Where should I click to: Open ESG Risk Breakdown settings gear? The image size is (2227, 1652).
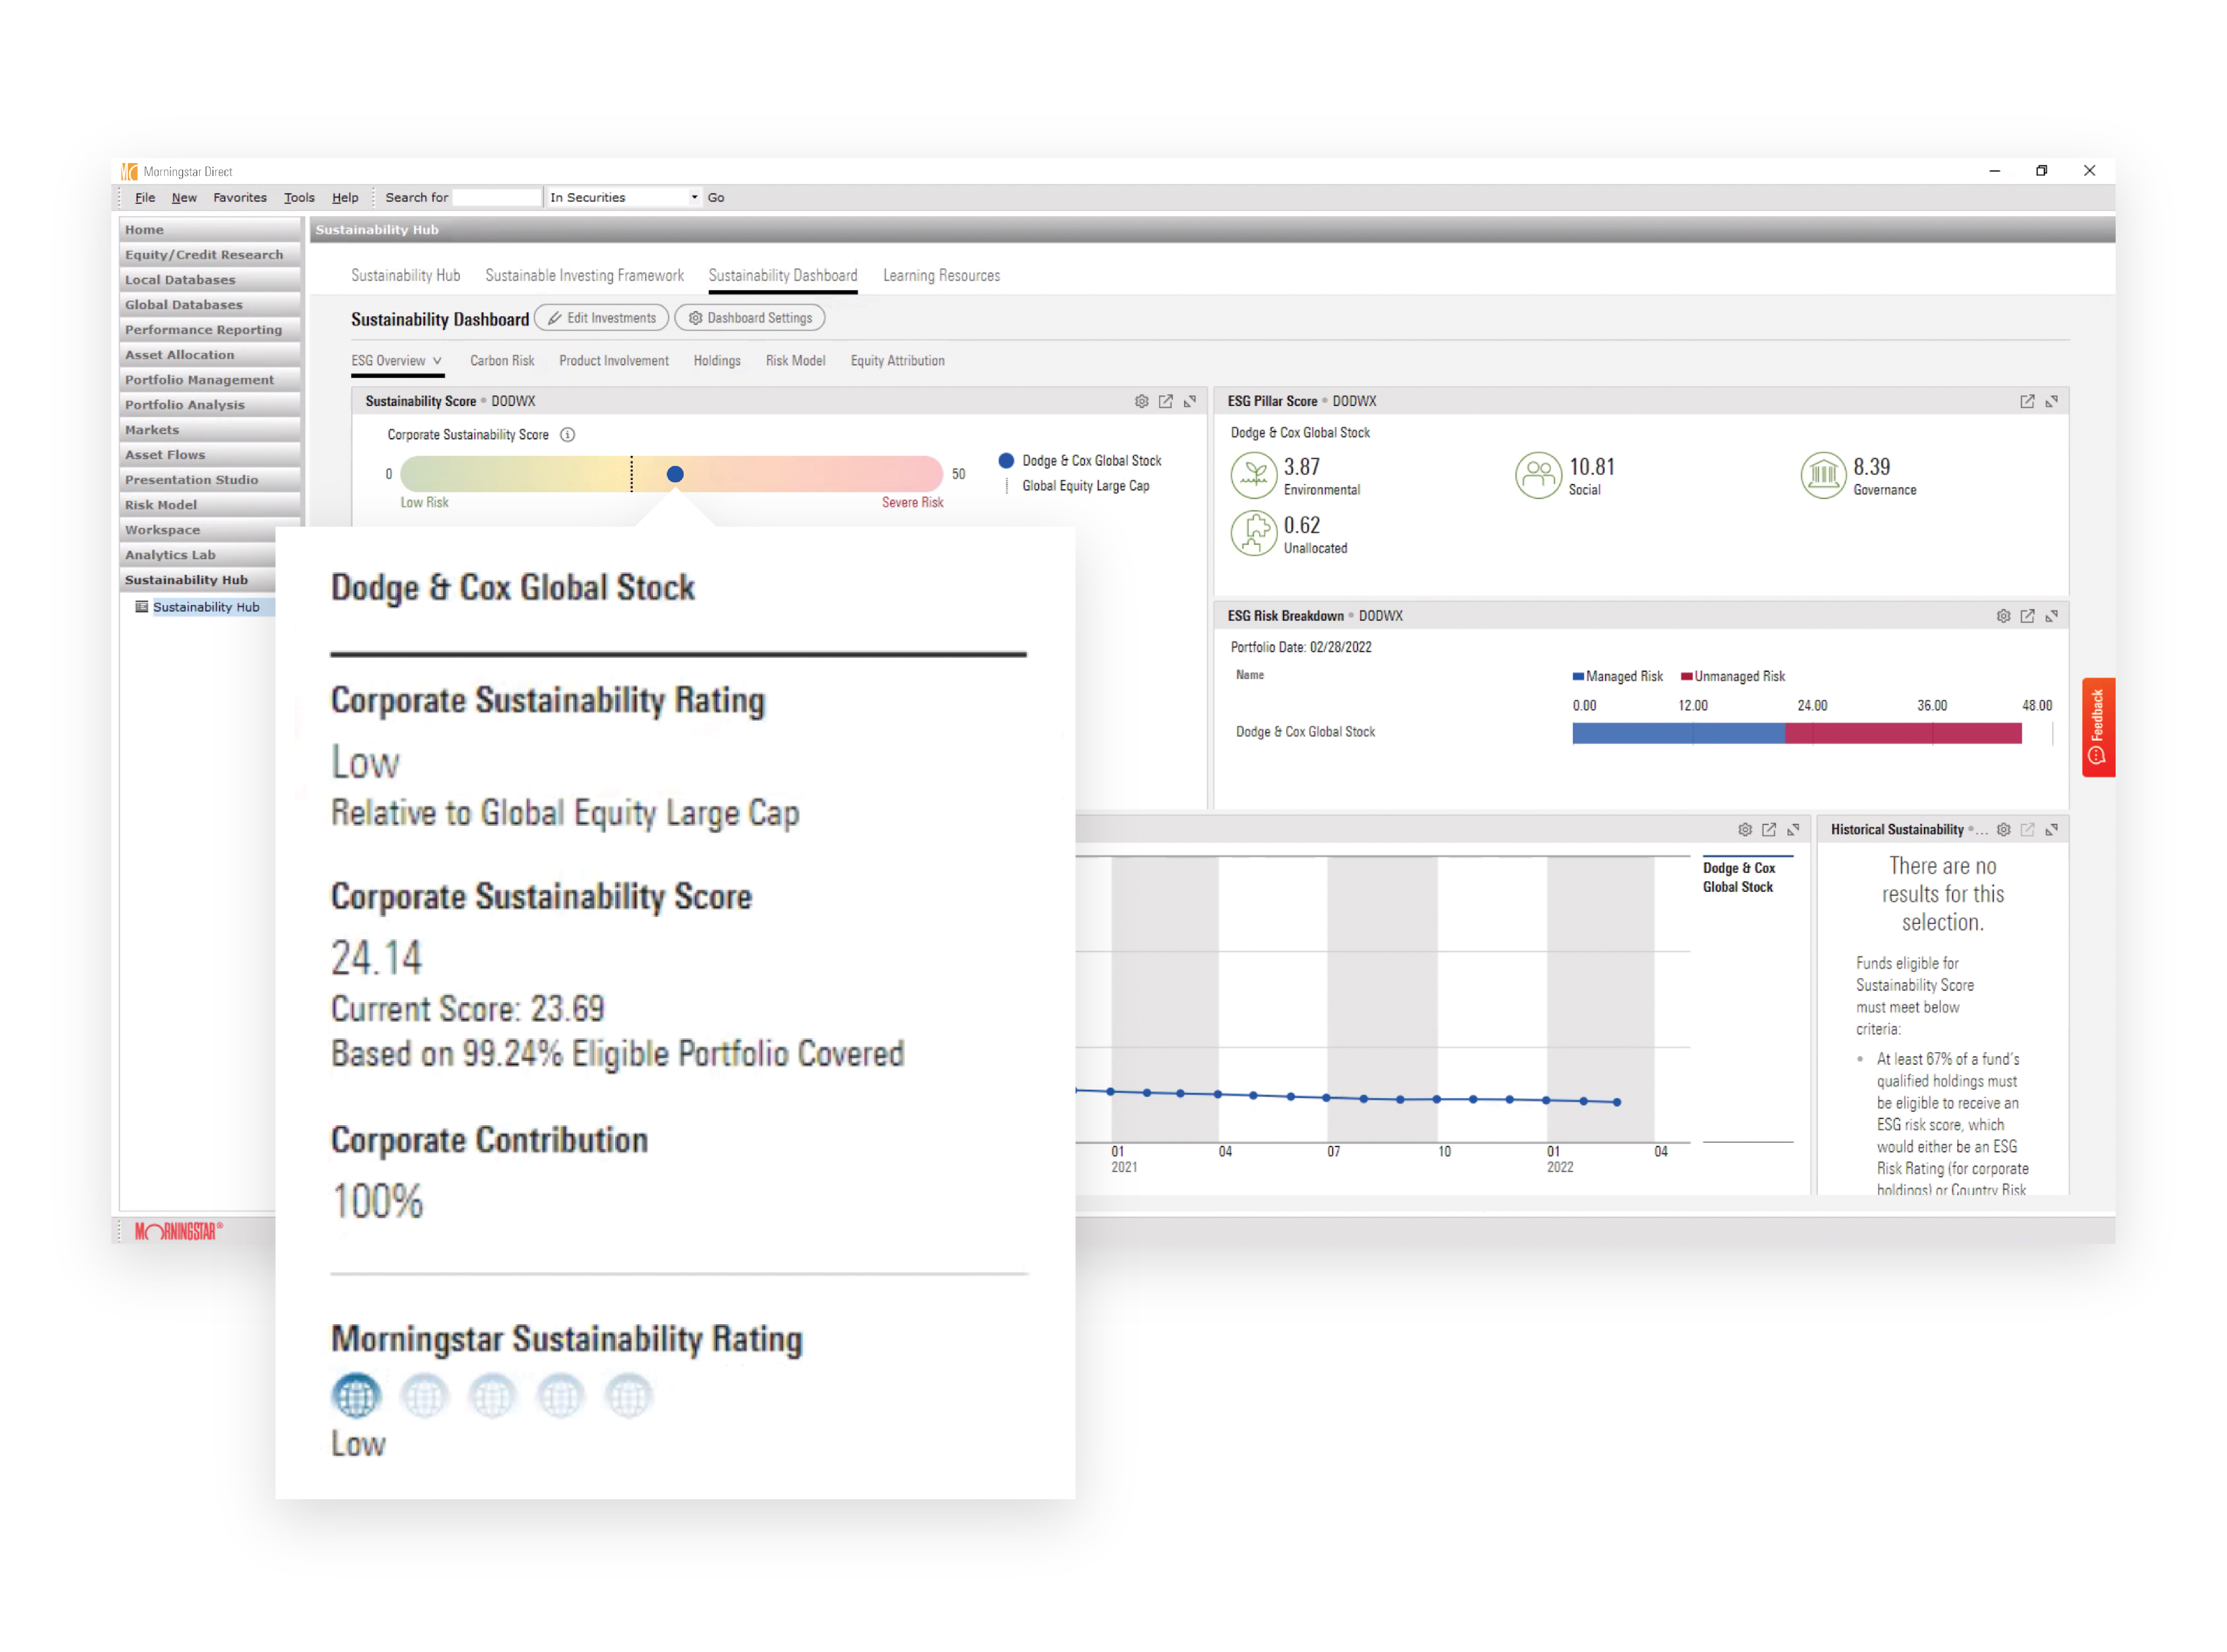coord(2003,616)
